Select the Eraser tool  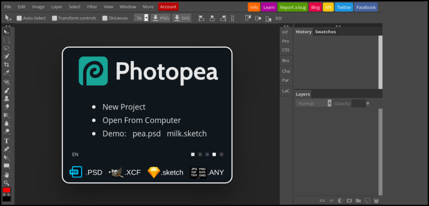[x=6, y=107]
